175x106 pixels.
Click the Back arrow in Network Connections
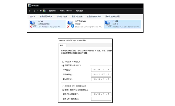point(30,11)
